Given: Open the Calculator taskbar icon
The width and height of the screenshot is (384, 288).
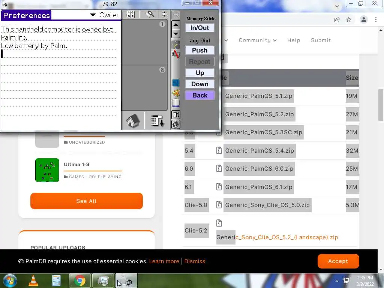Looking at the screenshot, I should [x=56, y=281].
